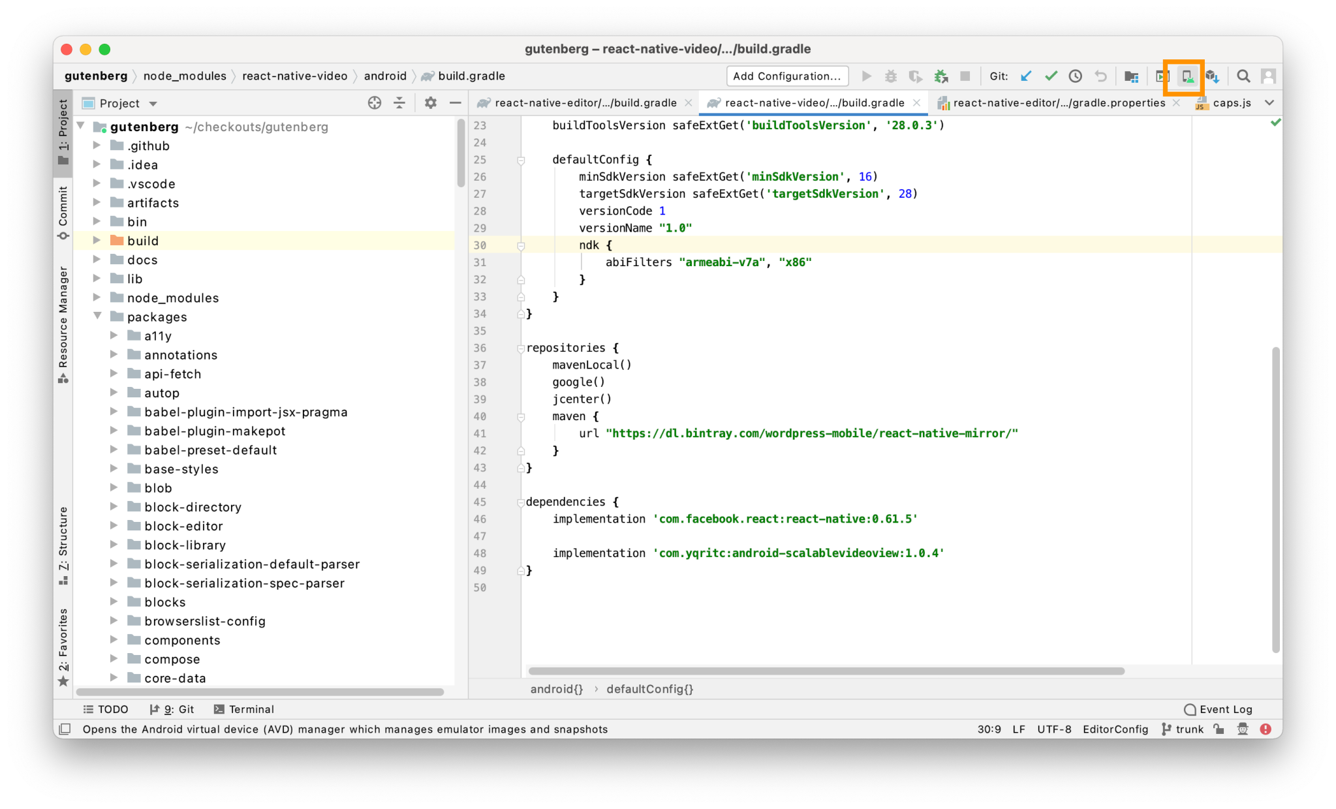This screenshot has width=1336, height=809.
Task: Click node_modules in the breadcrumb path
Action: [x=185, y=76]
